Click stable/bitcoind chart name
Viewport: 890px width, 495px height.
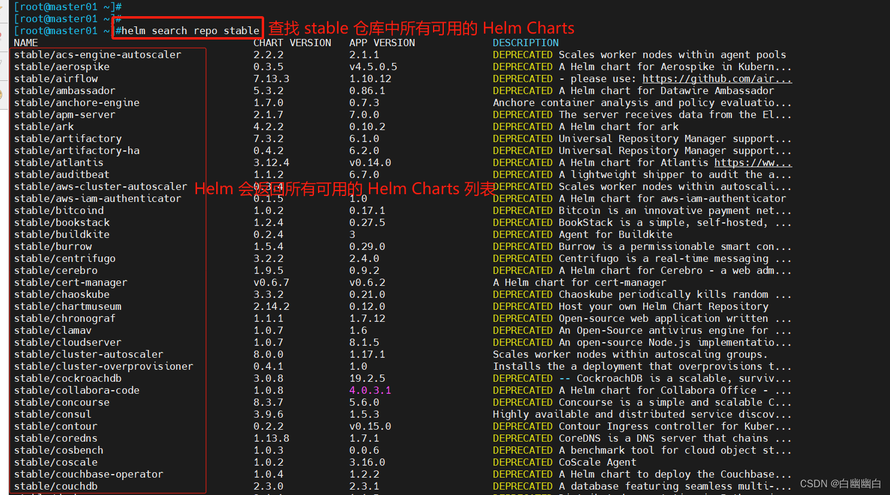point(59,210)
